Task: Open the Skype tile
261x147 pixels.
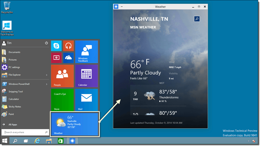Action: (x=56, y=46)
